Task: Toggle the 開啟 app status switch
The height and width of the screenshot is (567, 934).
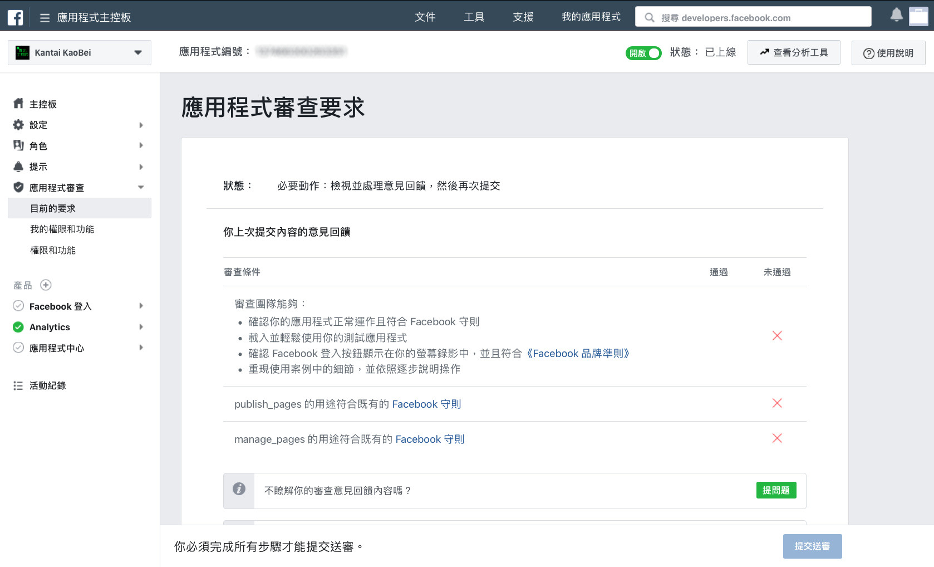Action: (x=643, y=53)
